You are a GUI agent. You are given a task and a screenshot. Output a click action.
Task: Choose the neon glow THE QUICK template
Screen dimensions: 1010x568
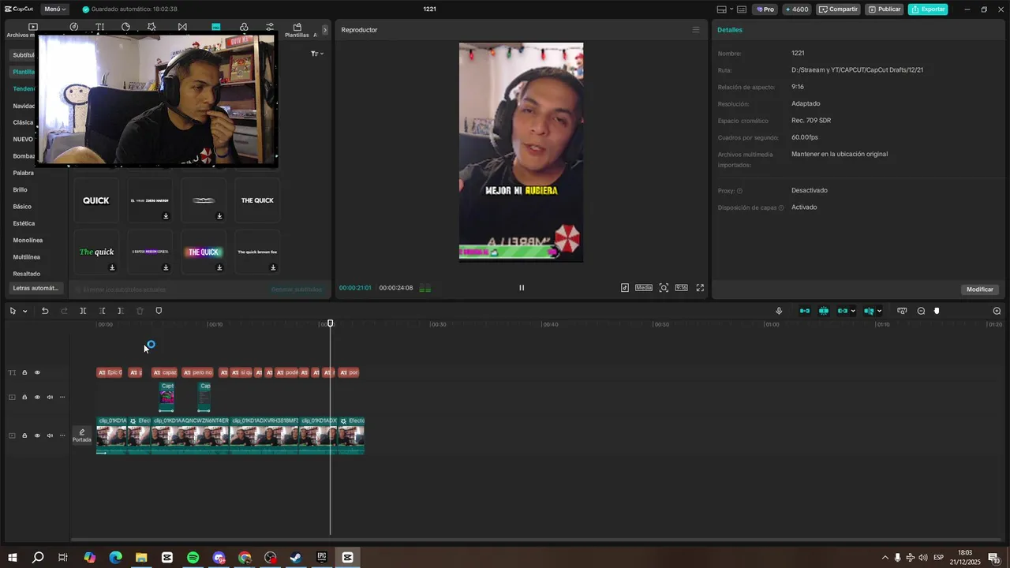click(x=204, y=252)
